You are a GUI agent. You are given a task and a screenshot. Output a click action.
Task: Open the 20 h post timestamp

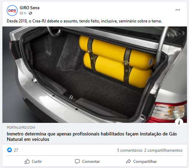point(23,13)
